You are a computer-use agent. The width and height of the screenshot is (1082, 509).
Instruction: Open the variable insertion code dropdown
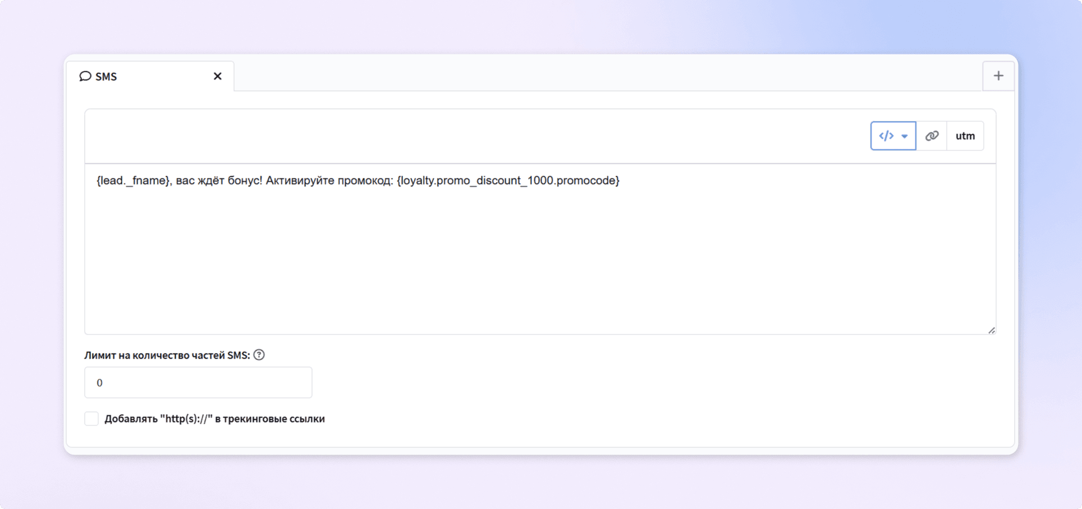[893, 136]
